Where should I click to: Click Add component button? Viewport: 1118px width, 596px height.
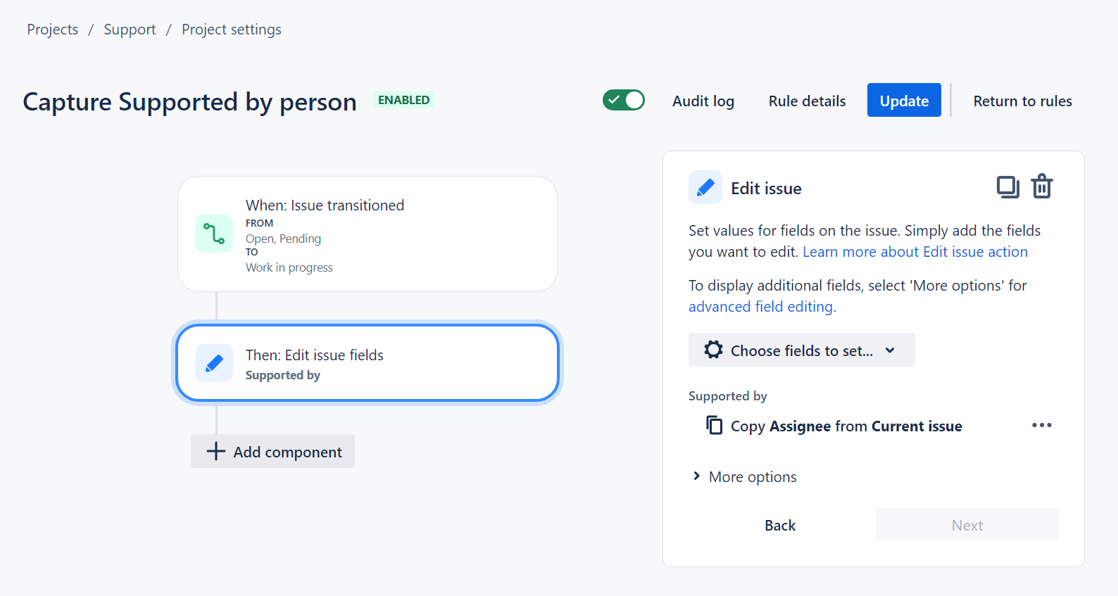pos(273,452)
